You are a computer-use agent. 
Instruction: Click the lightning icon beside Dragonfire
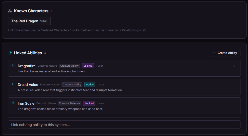[x=13, y=65]
